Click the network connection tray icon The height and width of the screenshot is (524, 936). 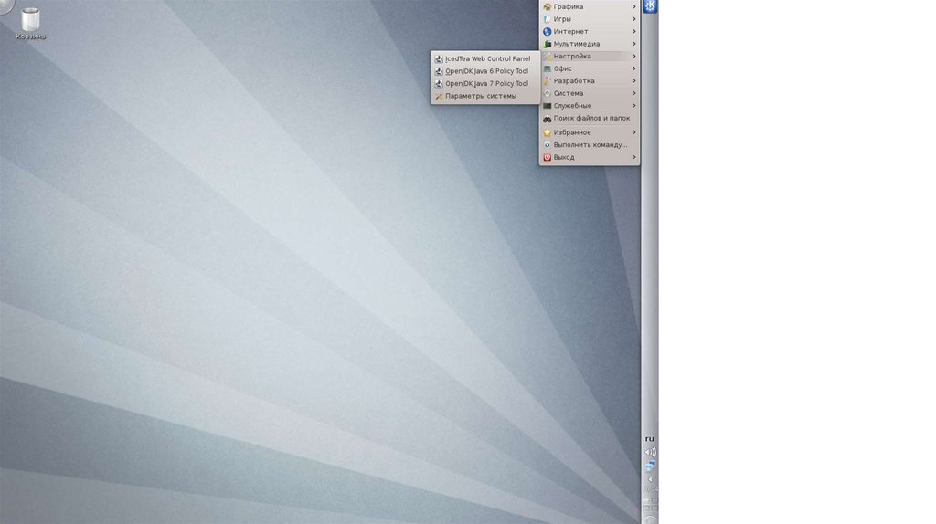pyautogui.click(x=650, y=466)
